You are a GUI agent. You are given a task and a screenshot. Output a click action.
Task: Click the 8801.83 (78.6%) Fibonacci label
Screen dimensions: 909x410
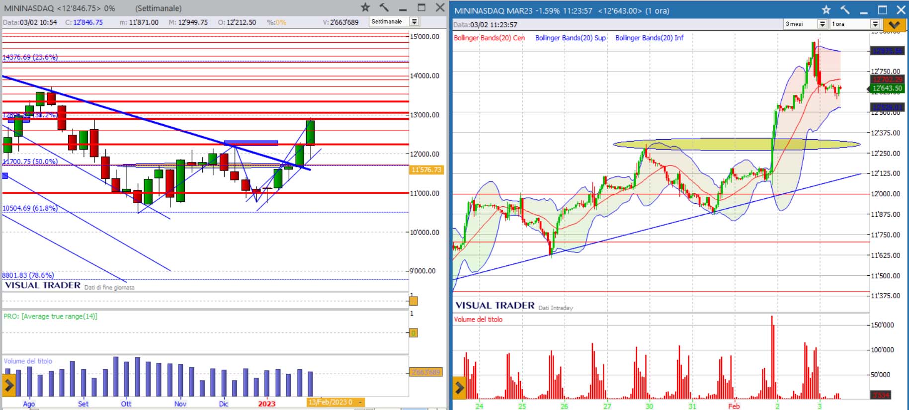28,275
